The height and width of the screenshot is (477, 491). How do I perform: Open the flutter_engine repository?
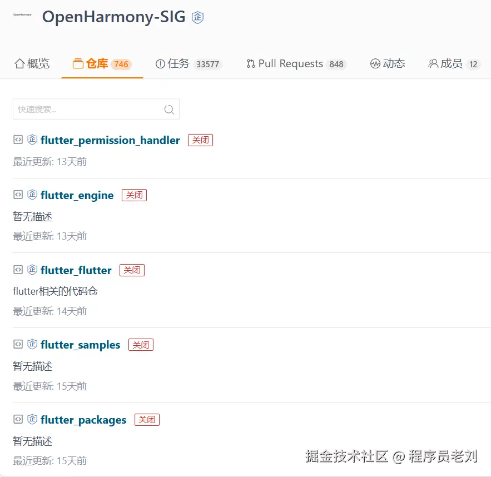[77, 195]
